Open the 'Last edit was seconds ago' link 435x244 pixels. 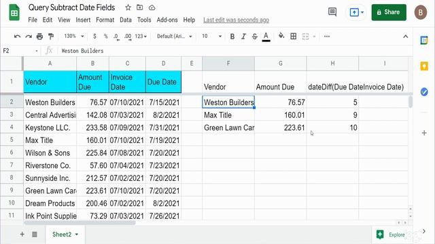236,20
